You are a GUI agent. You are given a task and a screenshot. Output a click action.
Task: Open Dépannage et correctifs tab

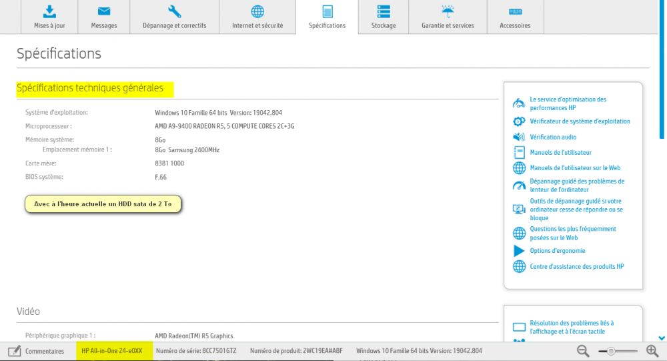tap(174, 17)
